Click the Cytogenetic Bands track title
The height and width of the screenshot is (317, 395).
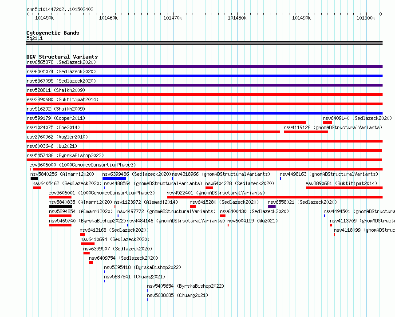point(53,33)
